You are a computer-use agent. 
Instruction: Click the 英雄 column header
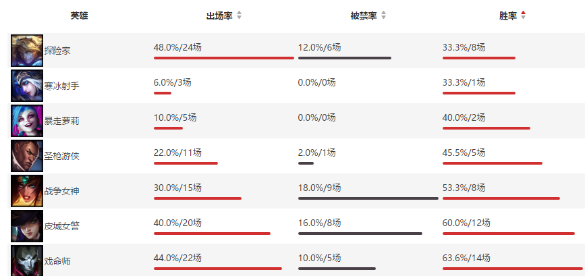pos(80,16)
